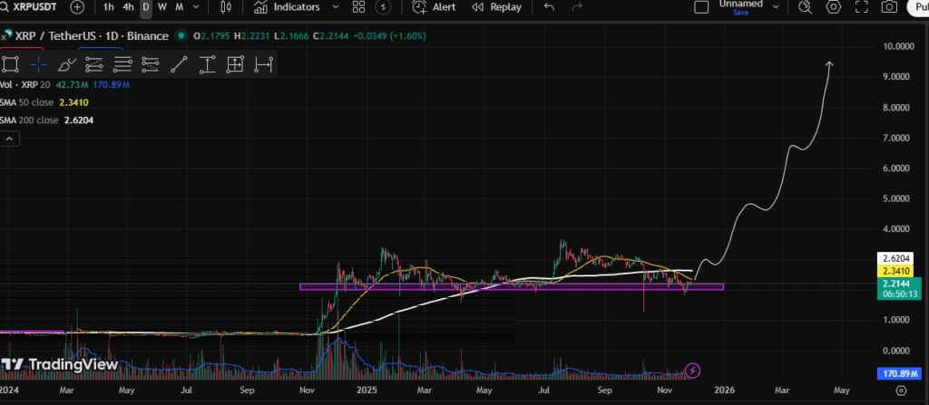
Task: Open time axis settings gear icon
Action: click(x=901, y=391)
